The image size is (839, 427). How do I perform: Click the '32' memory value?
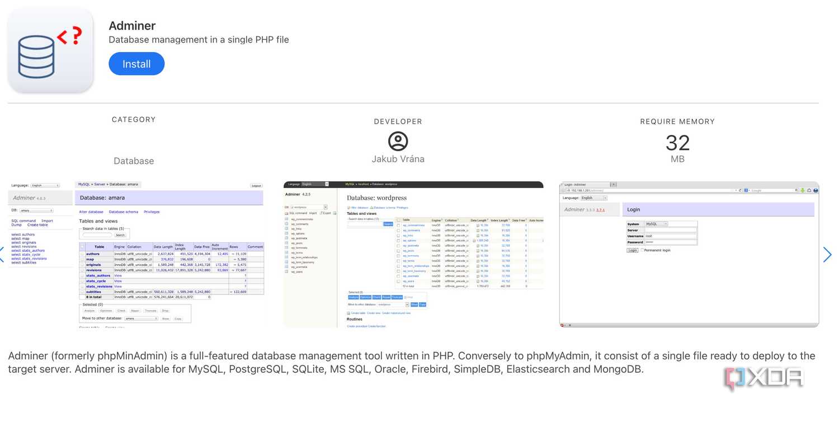click(677, 143)
